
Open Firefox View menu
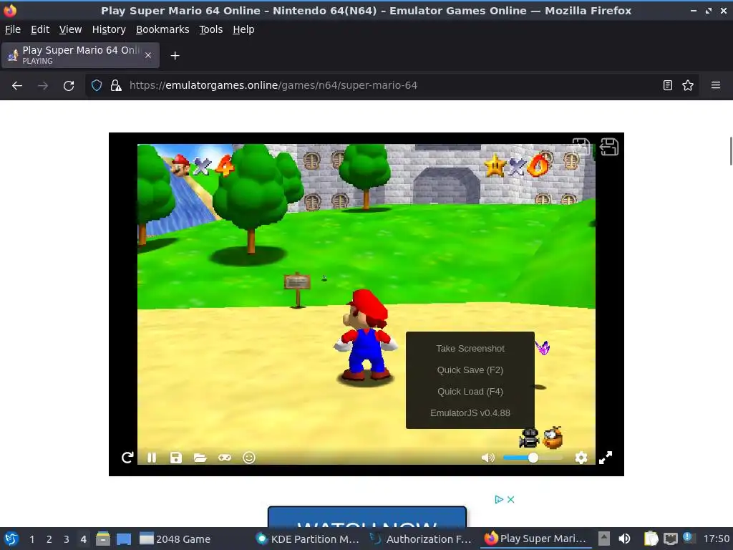click(x=71, y=29)
